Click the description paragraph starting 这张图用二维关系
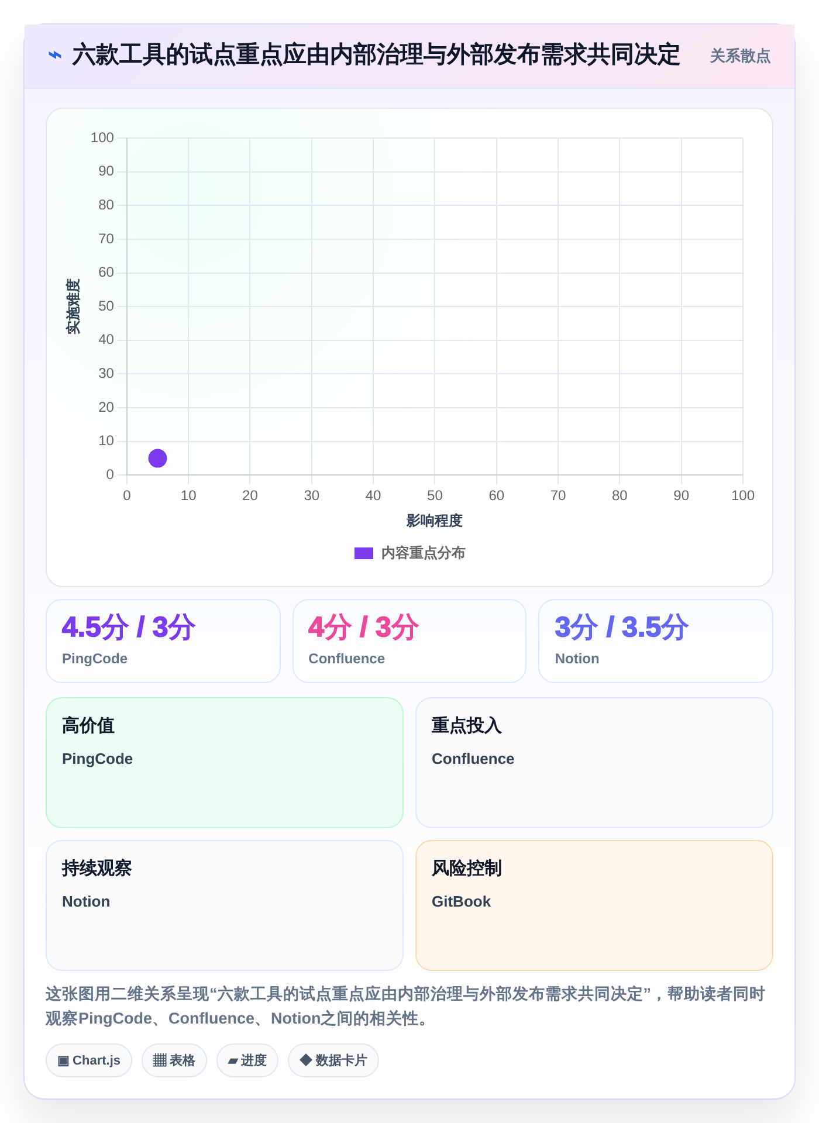Screen dimensions: 819x1123 (x=405, y=1006)
